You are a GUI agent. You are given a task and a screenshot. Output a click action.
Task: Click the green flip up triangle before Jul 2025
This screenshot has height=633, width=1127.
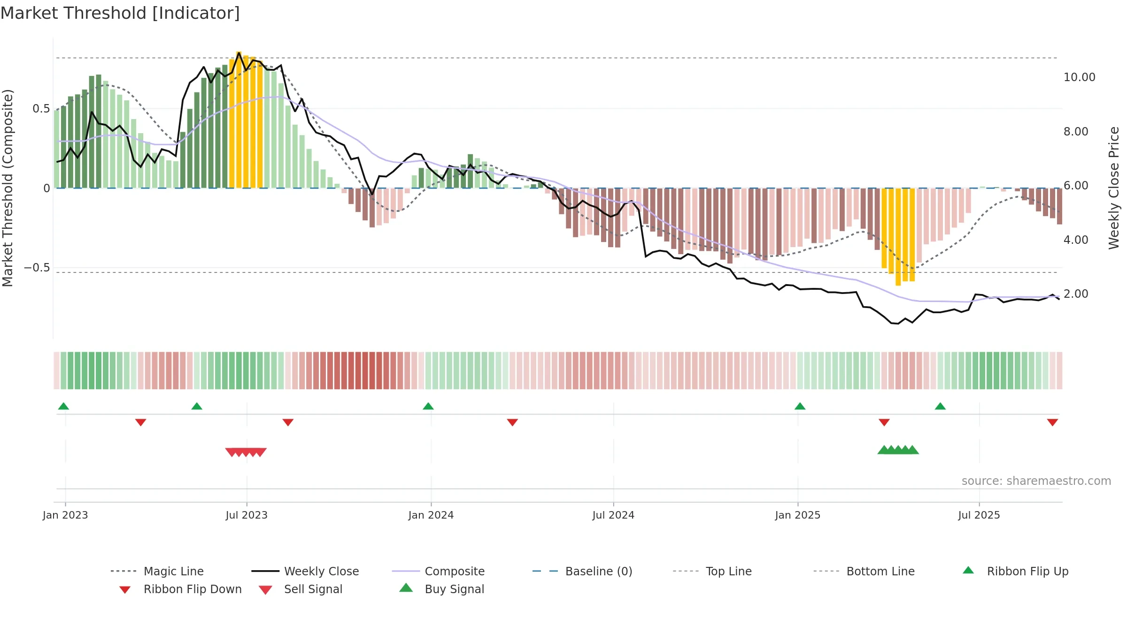click(x=940, y=406)
